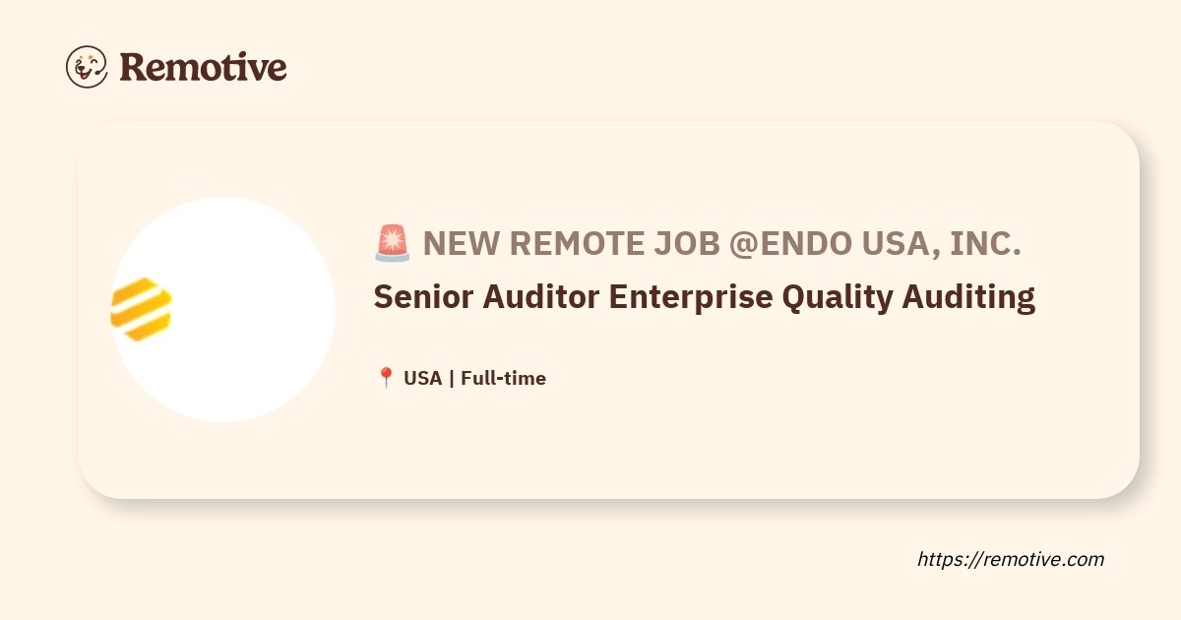Click the word "Enterprise" in job title
Image resolution: width=1181 pixels, height=620 pixels.
click(691, 297)
